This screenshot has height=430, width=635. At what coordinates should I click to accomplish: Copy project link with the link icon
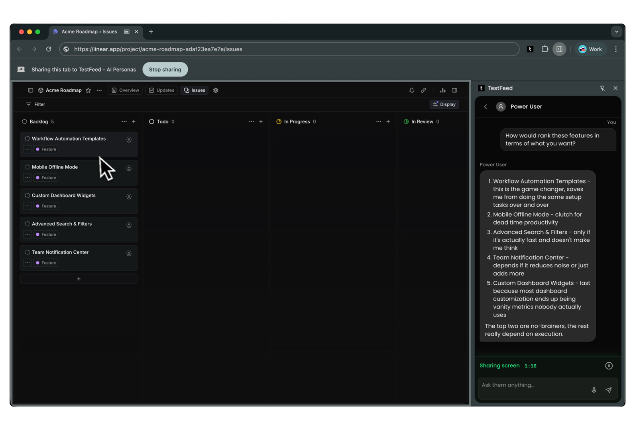pyautogui.click(x=423, y=90)
